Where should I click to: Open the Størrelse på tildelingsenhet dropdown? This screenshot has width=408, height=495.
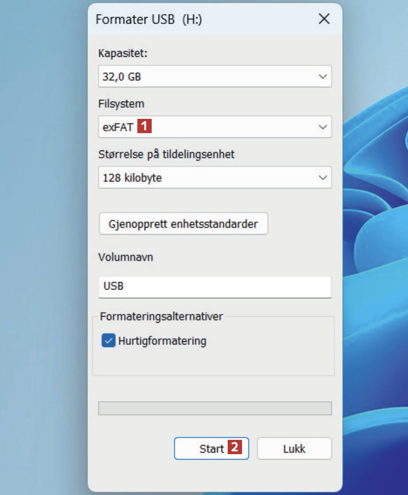point(215,178)
